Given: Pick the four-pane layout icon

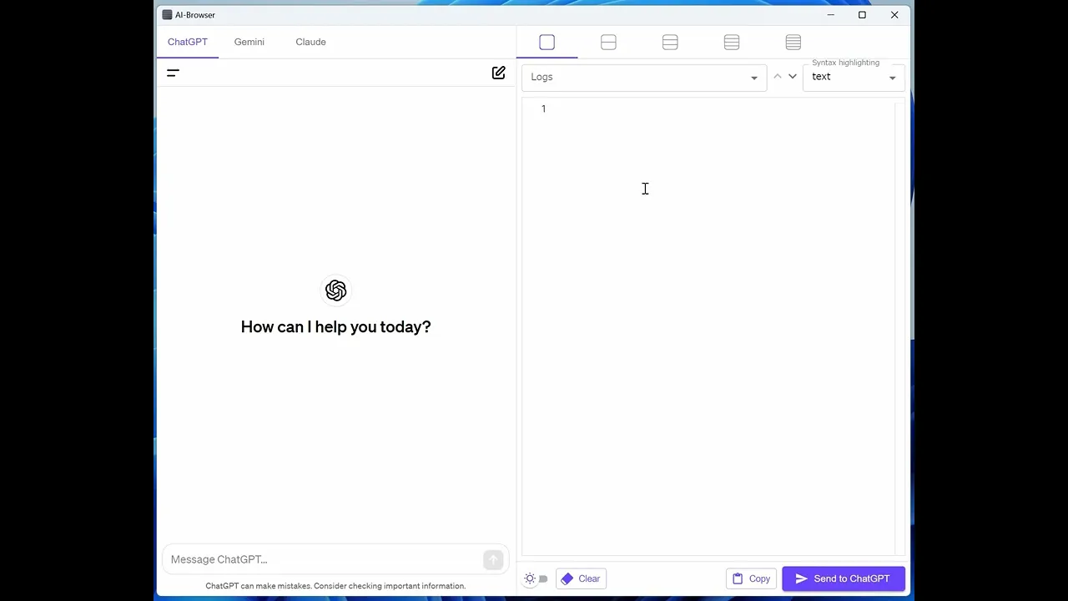Looking at the screenshot, I should [x=732, y=43].
